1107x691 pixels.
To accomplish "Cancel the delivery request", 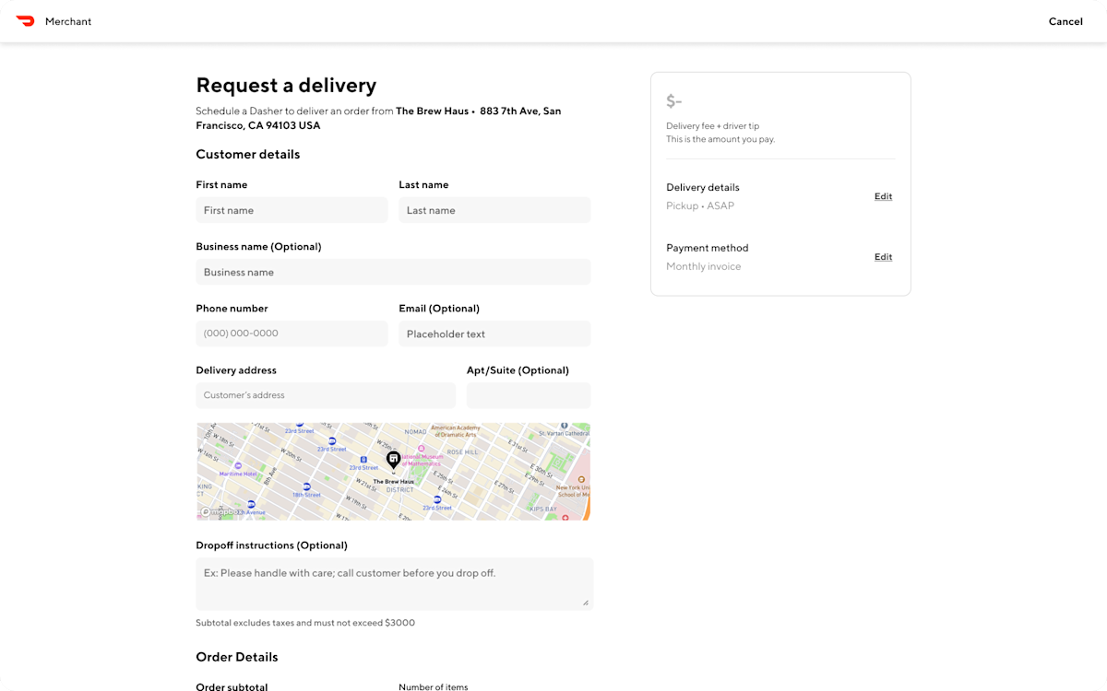I will click(x=1065, y=21).
